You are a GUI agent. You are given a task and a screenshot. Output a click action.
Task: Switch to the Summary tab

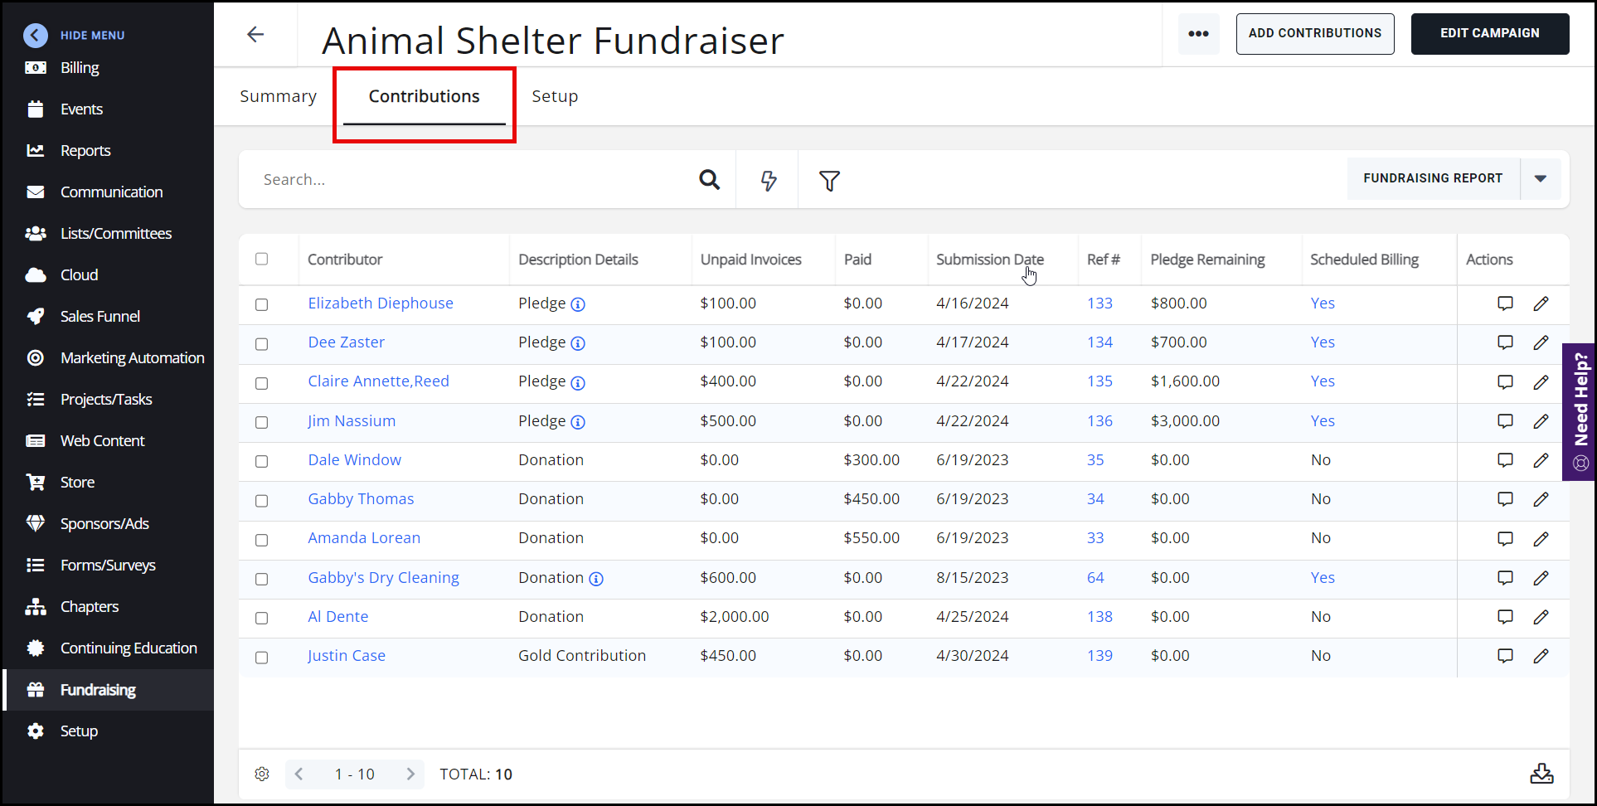pyautogui.click(x=278, y=96)
